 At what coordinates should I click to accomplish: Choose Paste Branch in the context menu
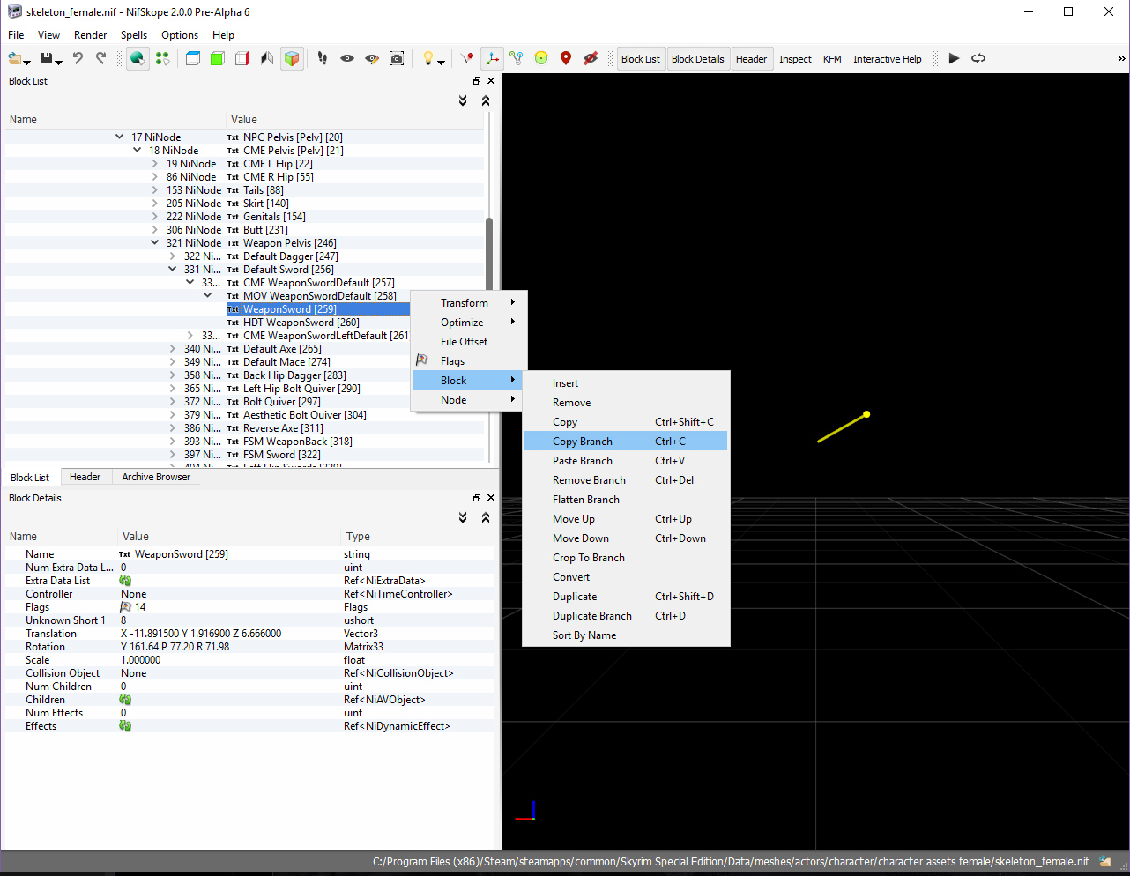coord(626,461)
